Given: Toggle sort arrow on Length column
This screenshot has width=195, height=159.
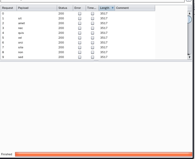Looking at the screenshot, I should pos(112,8).
